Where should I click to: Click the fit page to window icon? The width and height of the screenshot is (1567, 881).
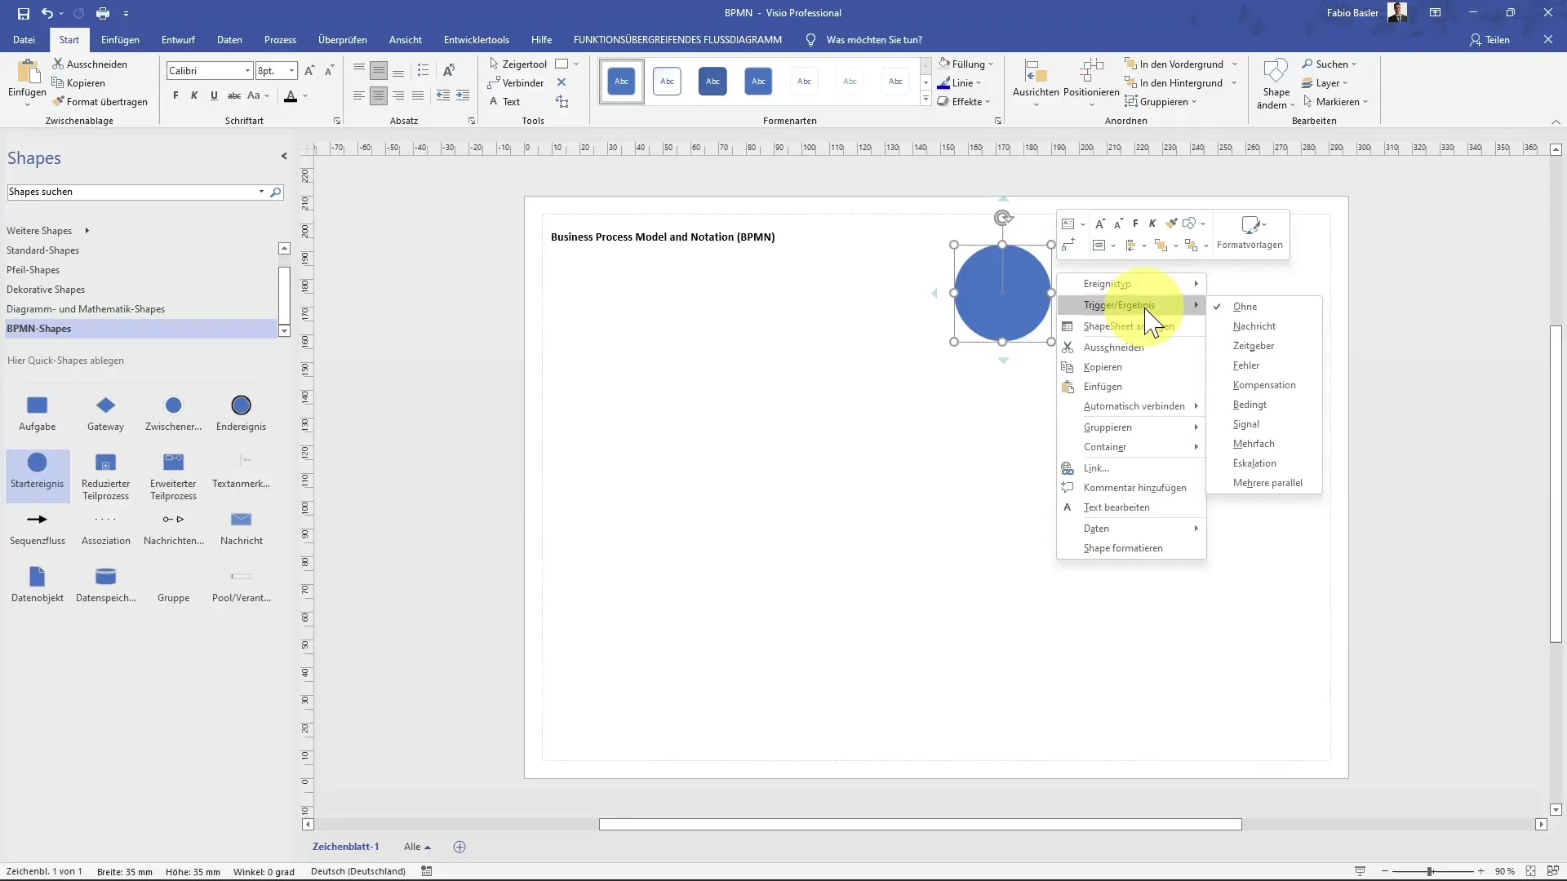click(x=1530, y=871)
